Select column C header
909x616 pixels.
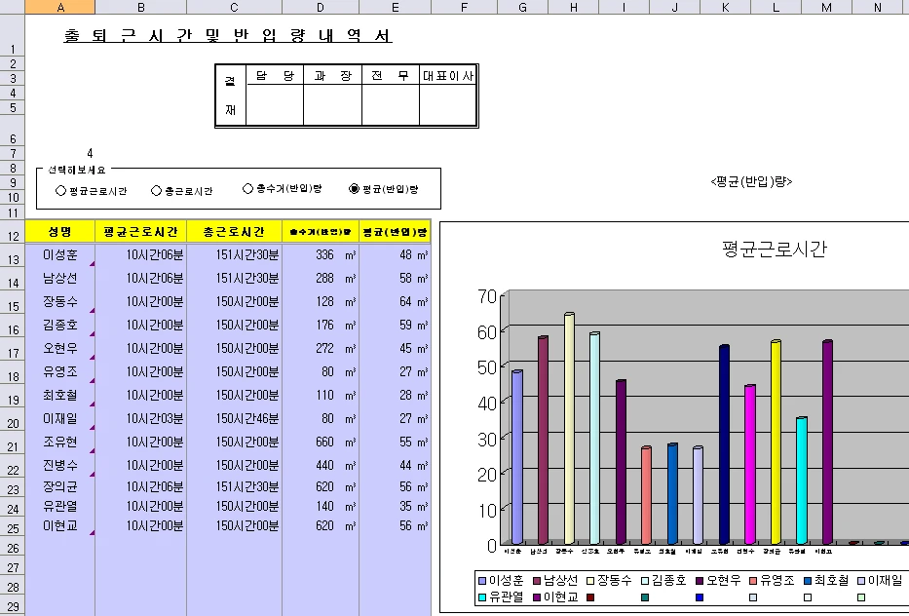click(234, 7)
